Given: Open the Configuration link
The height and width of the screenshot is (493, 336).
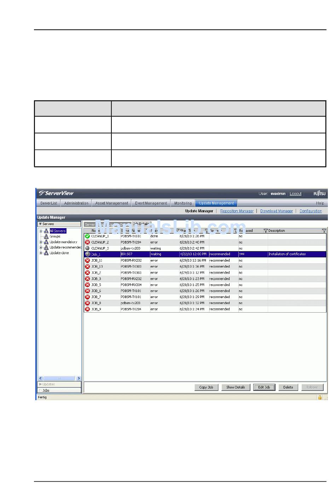Looking at the screenshot, I should 311,211.
